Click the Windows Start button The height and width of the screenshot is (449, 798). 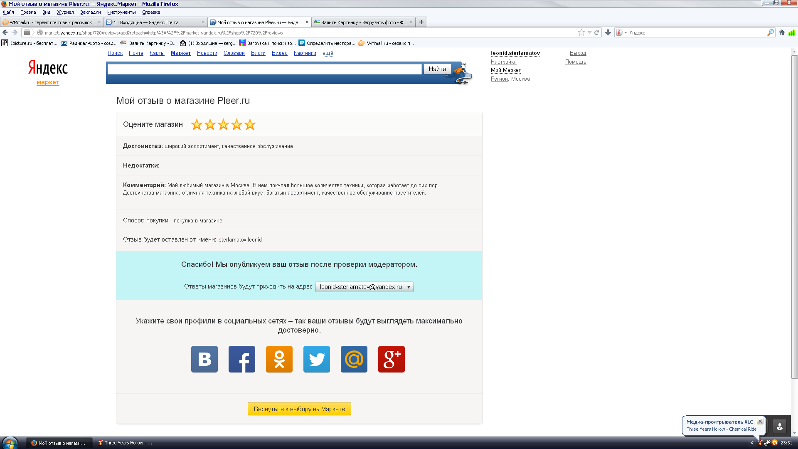[9, 443]
